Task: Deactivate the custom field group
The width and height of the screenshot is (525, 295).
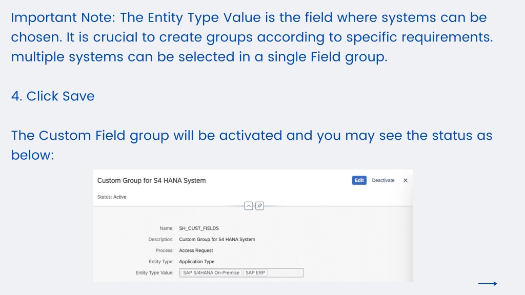Action: (x=383, y=180)
